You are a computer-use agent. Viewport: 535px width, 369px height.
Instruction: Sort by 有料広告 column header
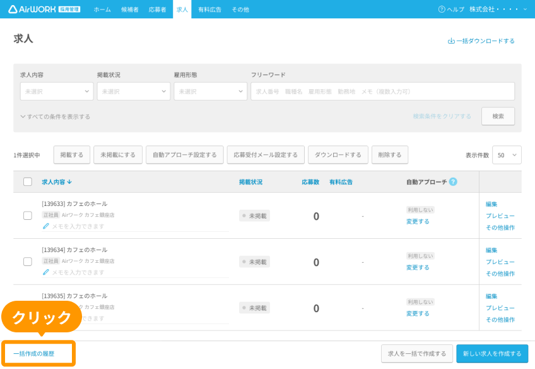point(341,182)
